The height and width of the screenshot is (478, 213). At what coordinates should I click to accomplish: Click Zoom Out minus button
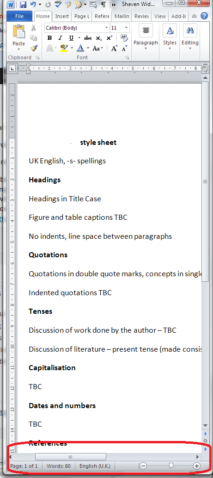click(143, 466)
